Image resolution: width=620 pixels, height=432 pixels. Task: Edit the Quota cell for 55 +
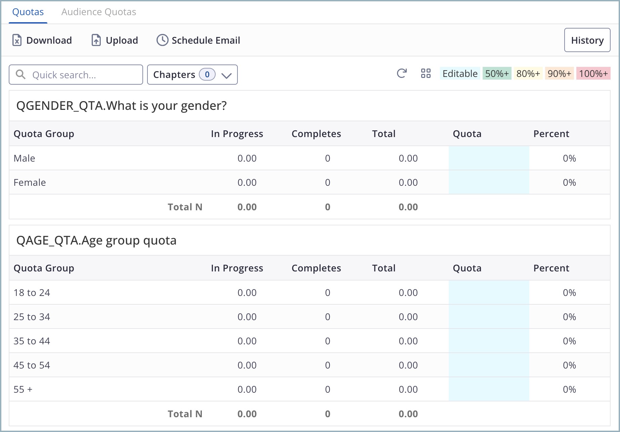coord(489,389)
